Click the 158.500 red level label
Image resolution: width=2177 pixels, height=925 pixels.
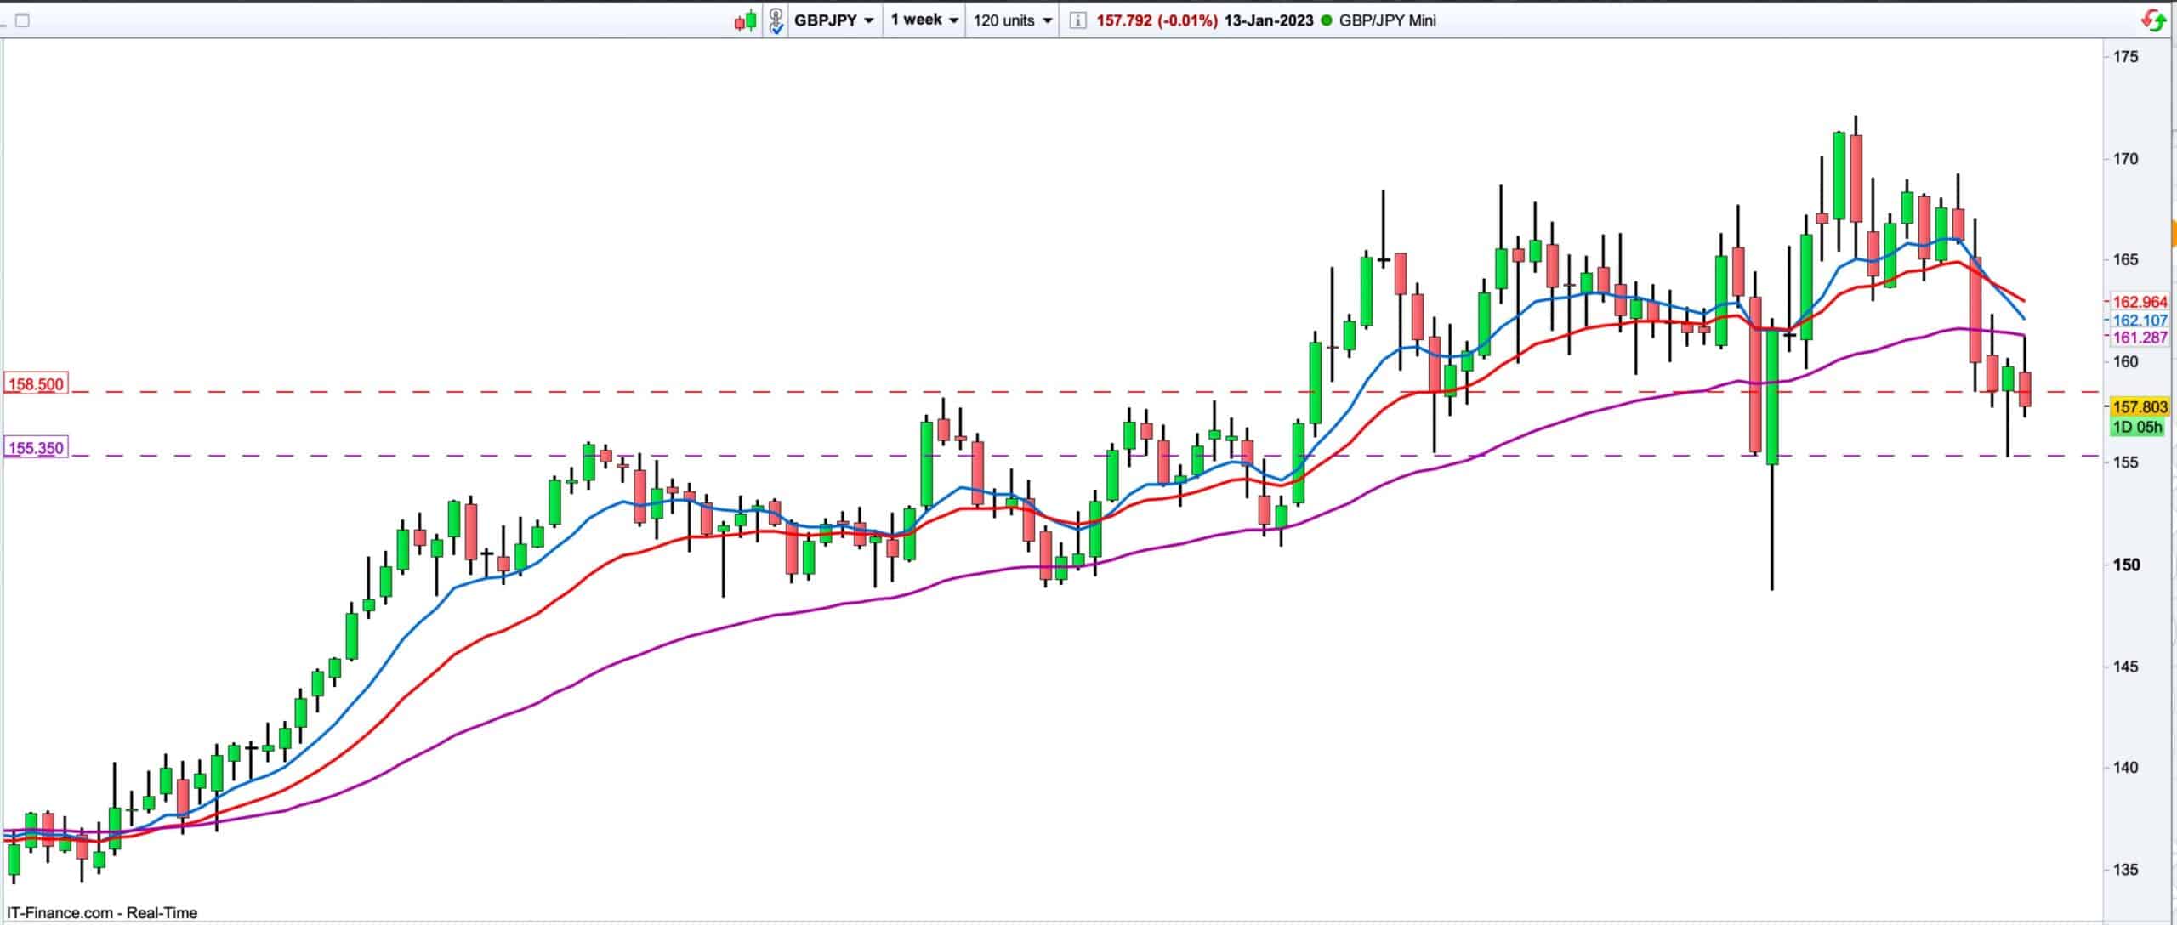(35, 384)
